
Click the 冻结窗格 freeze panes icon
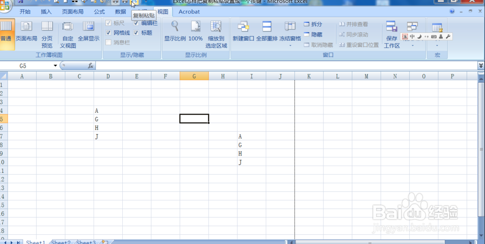click(x=290, y=27)
